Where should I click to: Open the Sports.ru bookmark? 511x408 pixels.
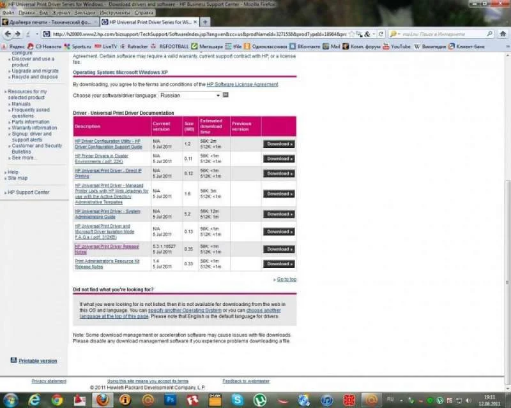[x=77, y=47]
